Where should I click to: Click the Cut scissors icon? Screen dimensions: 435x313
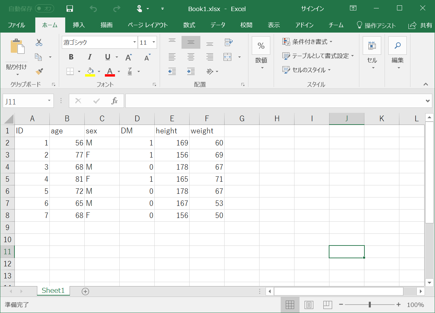click(39, 42)
